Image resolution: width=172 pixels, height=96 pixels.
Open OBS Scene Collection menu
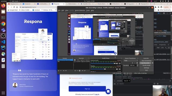[x=80, y=10]
